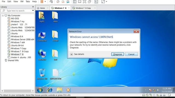Close the Library panel

coord(33,7)
